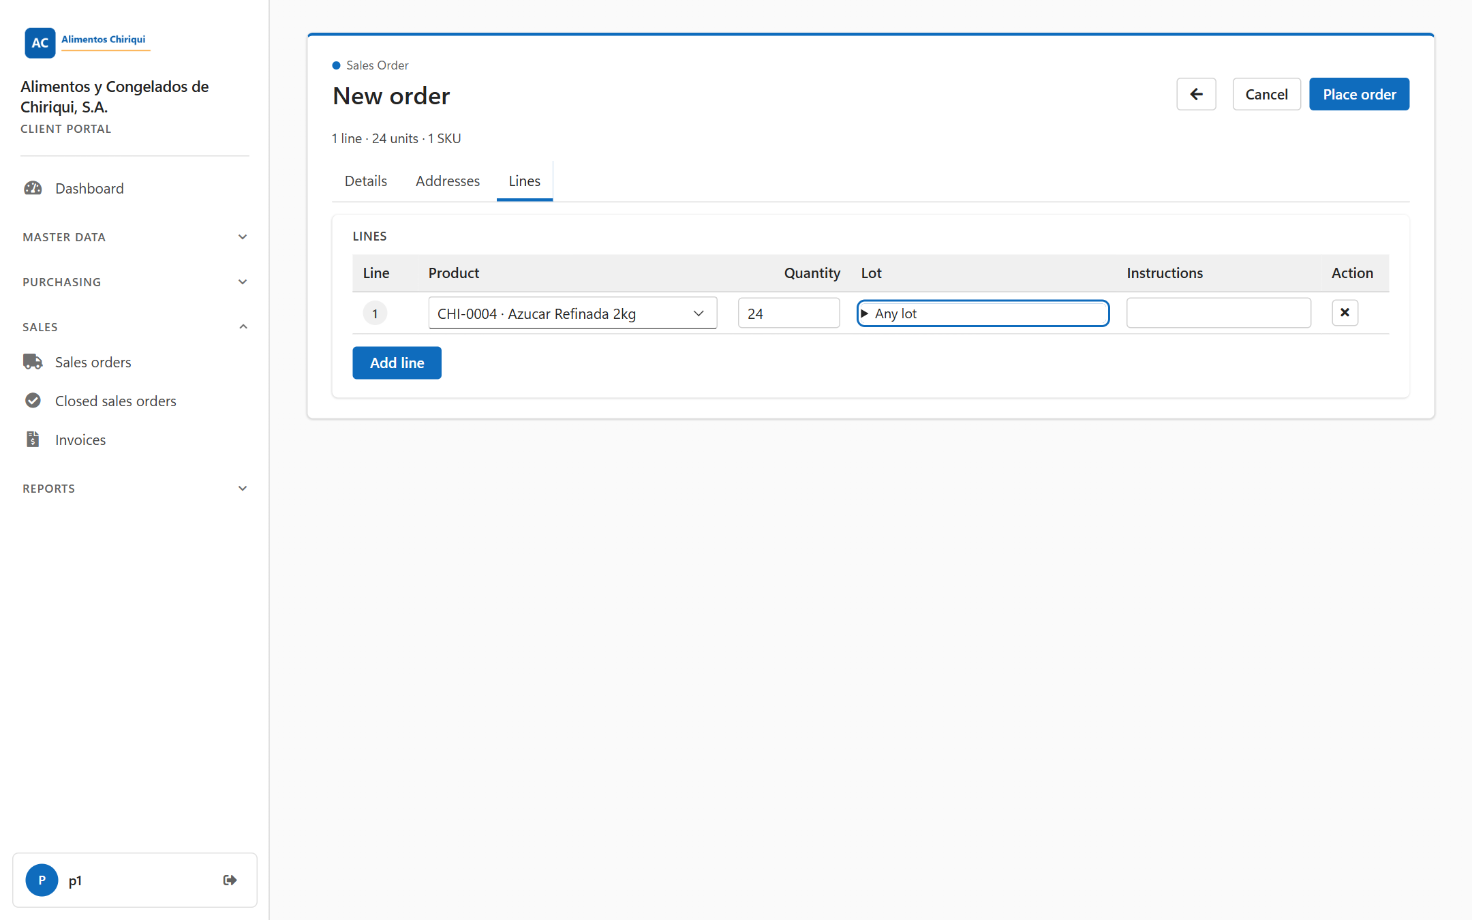The height and width of the screenshot is (920, 1472).
Task: Switch to the Addresses tab
Action: click(x=448, y=181)
